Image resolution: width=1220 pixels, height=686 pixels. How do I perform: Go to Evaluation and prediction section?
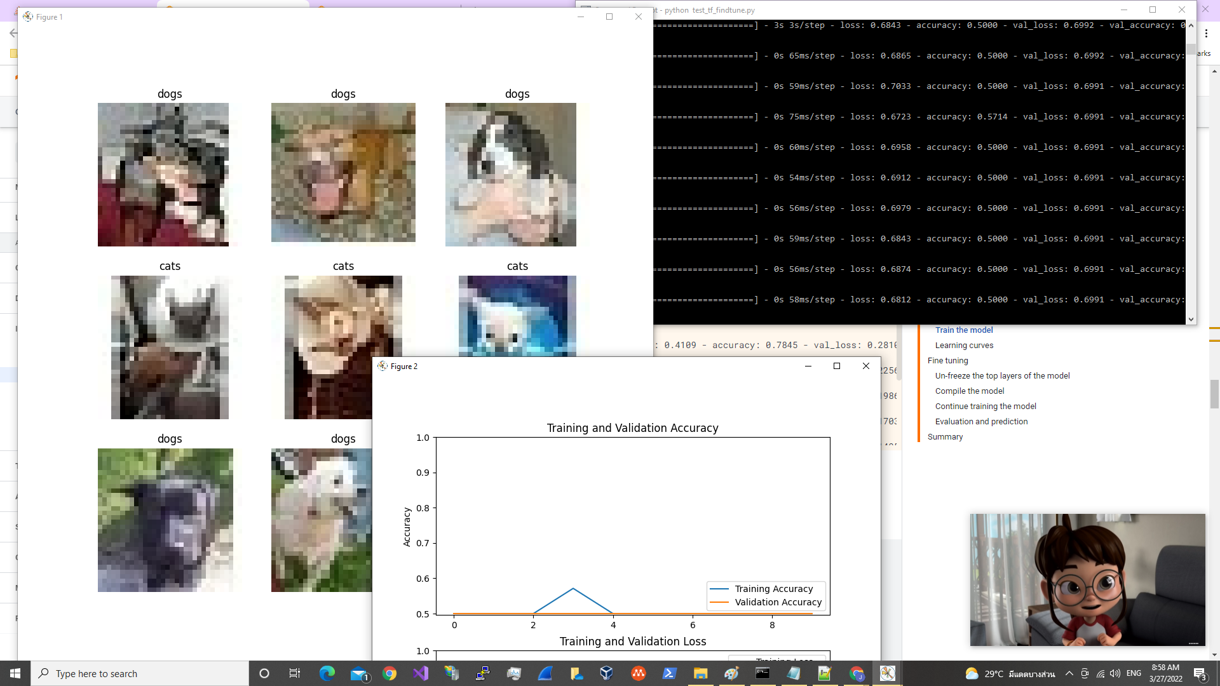[981, 421]
